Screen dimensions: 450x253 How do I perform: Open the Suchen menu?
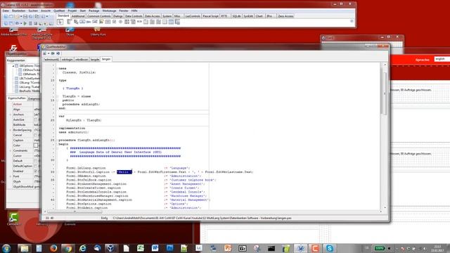[x=33, y=11]
